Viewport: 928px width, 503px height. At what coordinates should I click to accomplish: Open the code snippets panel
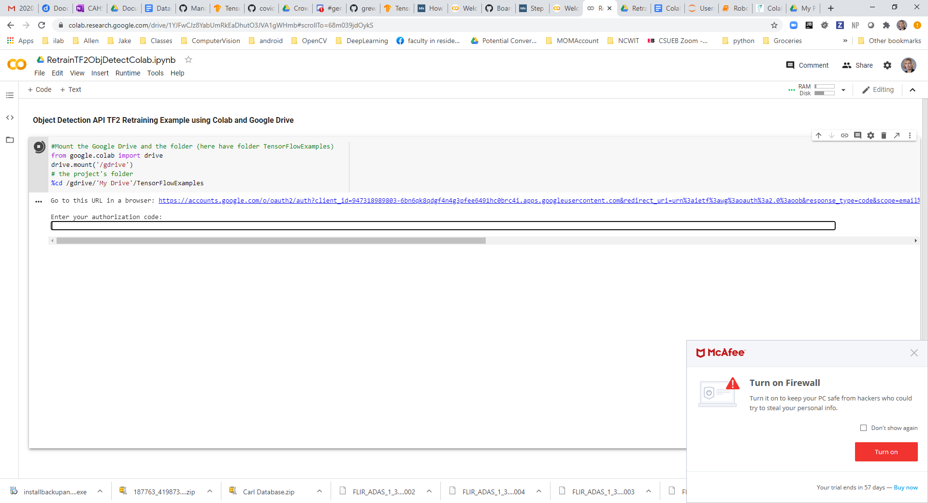[10, 118]
